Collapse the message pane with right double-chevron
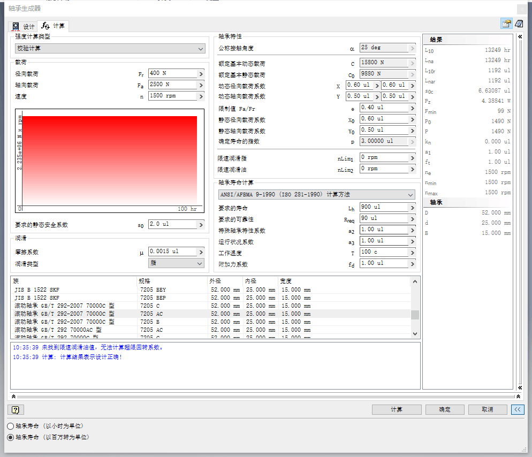This screenshot has height=457, width=532. click(x=518, y=397)
